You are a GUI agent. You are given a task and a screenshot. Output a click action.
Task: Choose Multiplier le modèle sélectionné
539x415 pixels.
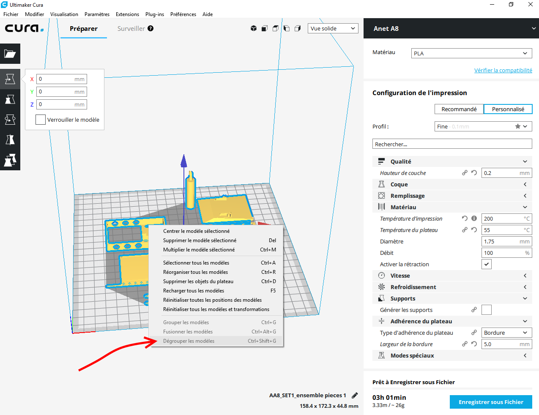coord(216,250)
